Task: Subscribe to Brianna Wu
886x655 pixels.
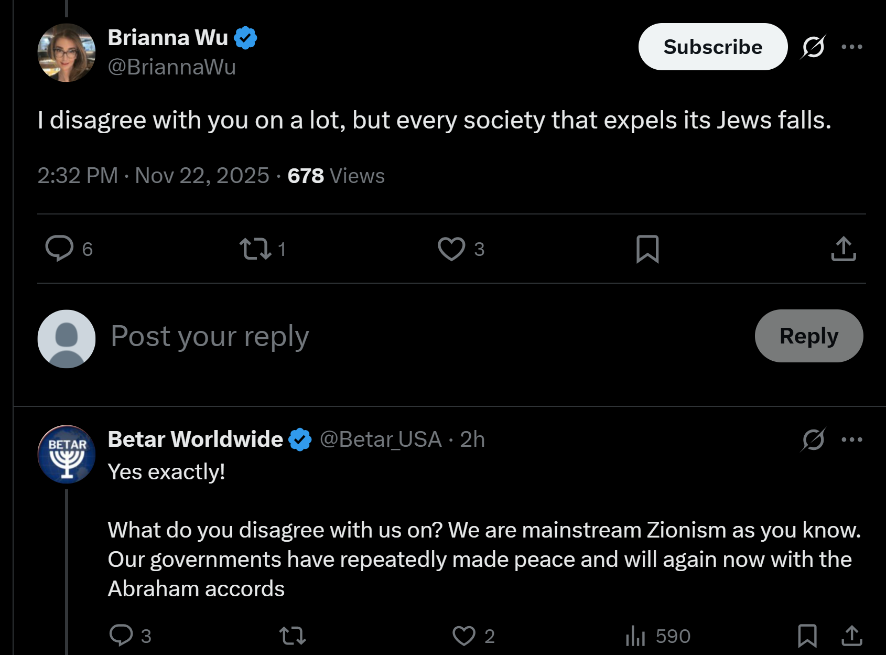Action: tap(713, 47)
